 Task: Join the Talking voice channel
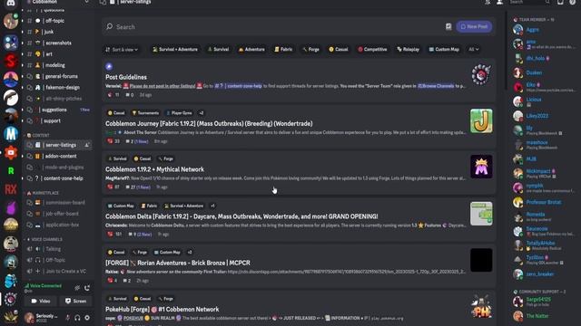pyautogui.click(x=58, y=249)
